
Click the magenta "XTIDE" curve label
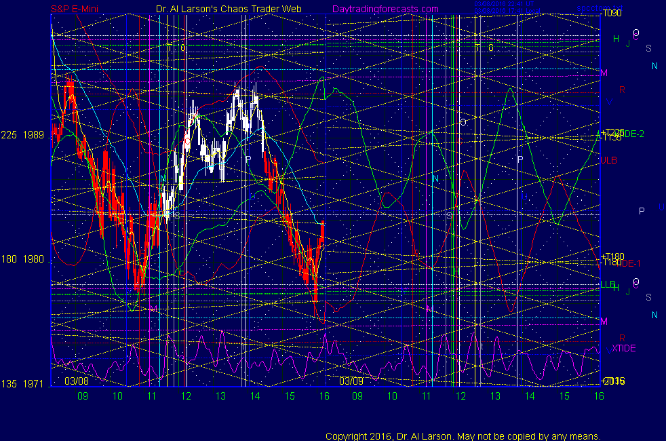point(624,348)
